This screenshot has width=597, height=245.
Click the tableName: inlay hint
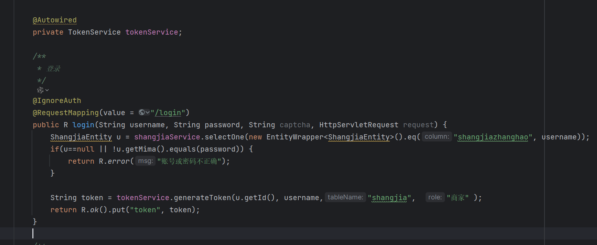(x=345, y=197)
